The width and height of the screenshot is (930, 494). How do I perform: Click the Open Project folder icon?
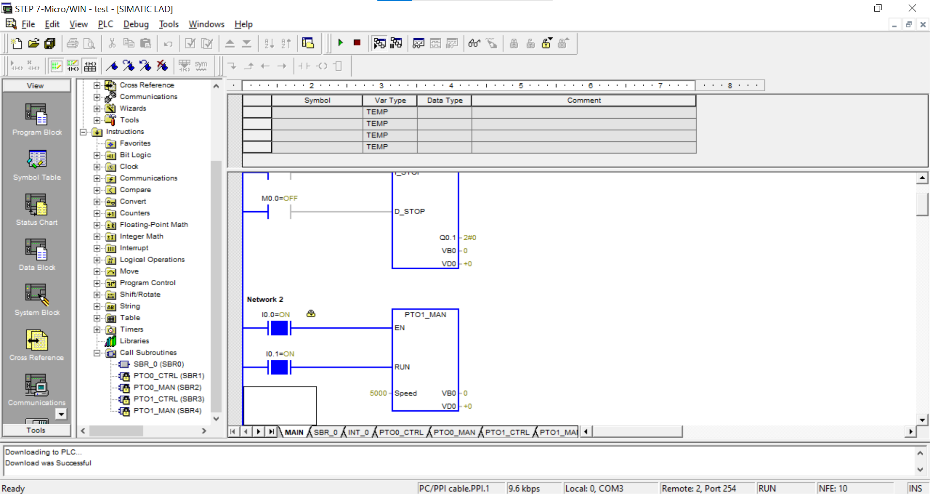[33, 44]
